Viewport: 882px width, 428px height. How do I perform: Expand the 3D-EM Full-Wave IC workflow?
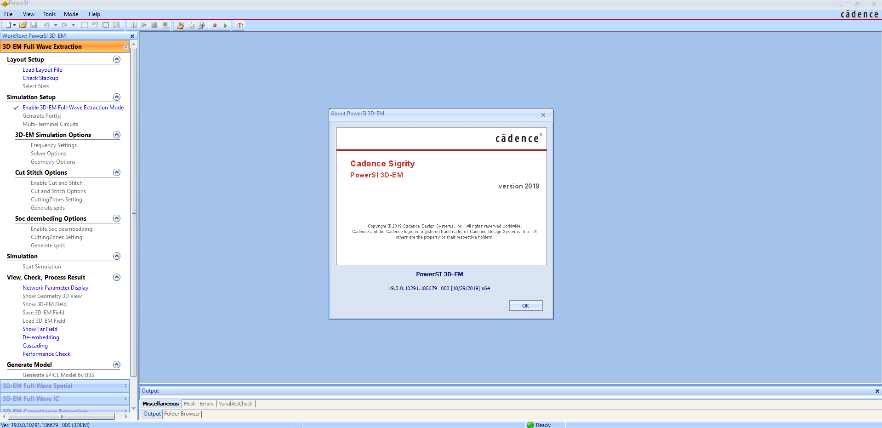(x=125, y=399)
